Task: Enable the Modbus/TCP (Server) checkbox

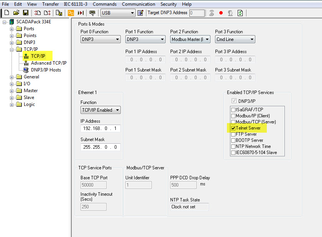Action: pyautogui.click(x=233, y=122)
